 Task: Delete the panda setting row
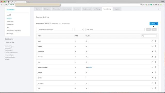click(x=155, y=78)
